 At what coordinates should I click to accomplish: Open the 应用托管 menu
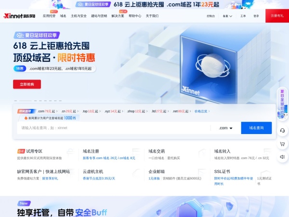tap(49, 16)
